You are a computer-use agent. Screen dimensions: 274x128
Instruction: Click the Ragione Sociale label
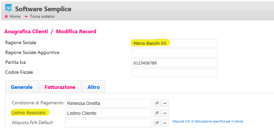tap(21, 42)
